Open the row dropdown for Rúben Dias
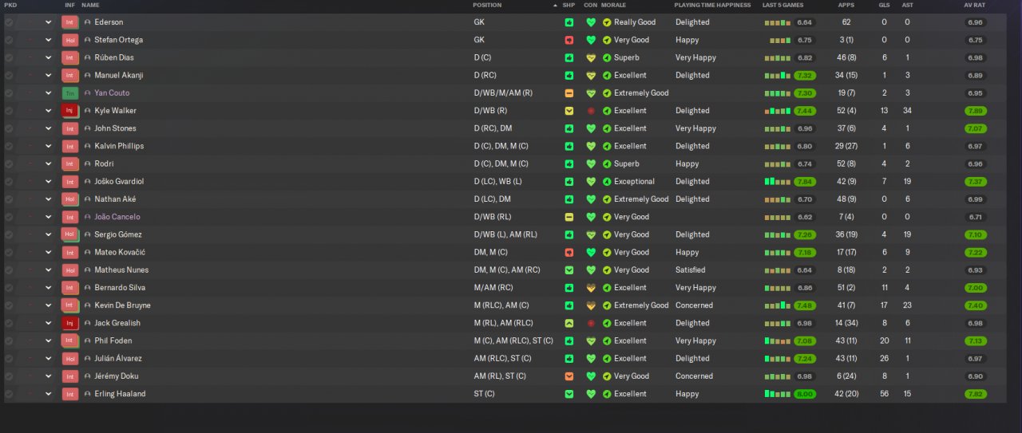The width and height of the screenshot is (1022, 433). pyautogui.click(x=48, y=57)
